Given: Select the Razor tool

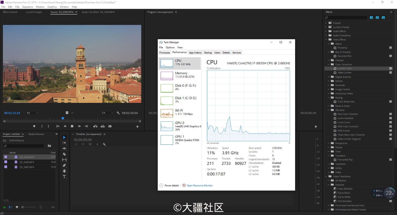Looking at the screenshot, I should coord(64,154).
